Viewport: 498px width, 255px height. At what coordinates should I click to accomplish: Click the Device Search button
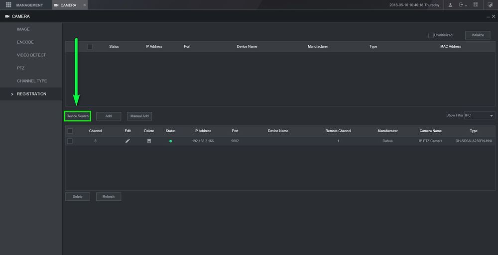click(x=77, y=116)
